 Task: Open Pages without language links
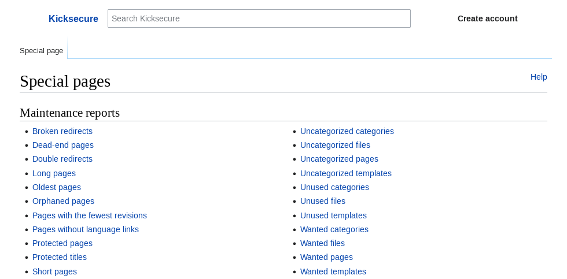[86, 229]
